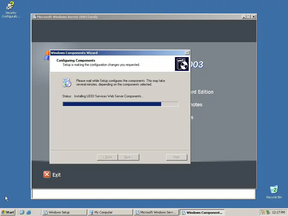Screen dimensions: 288x216
Task: Launch Internet Explorer from quick launch
Action: (29, 212)
